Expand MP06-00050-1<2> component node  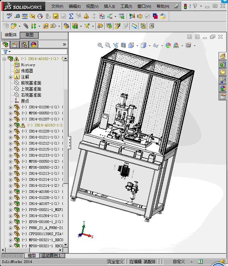(10, 162)
